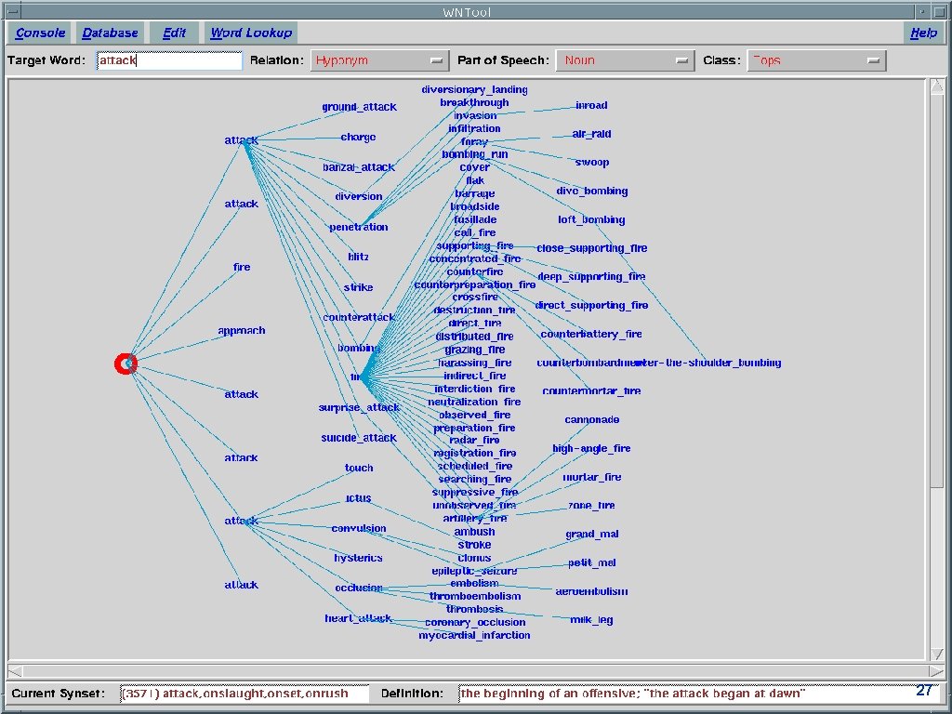Select the diversionary_landing node
This screenshot has height=714, width=952.
[x=475, y=90]
